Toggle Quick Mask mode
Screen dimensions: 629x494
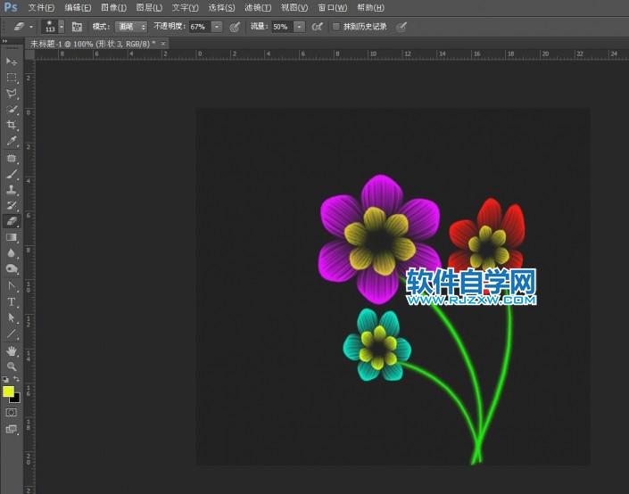click(x=12, y=413)
